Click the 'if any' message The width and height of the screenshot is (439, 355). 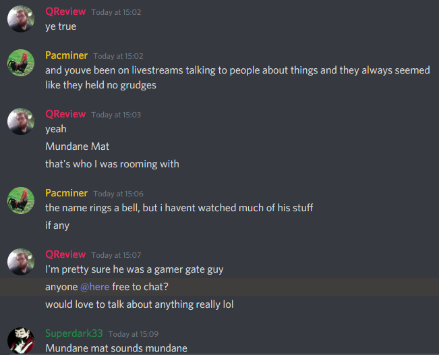(57, 225)
